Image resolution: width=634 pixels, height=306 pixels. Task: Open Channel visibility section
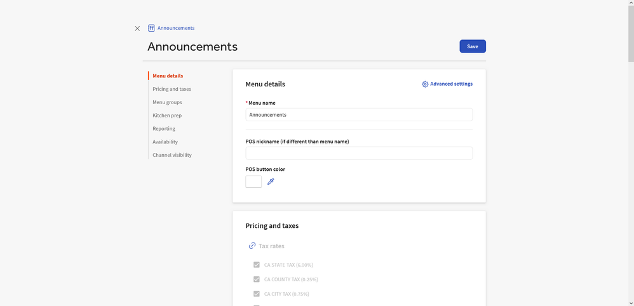tap(172, 155)
